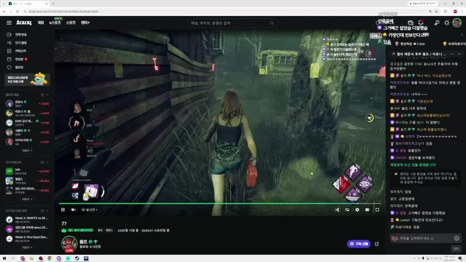Expand 더보기 under followed channels
466x262 pixels.
click(27, 150)
